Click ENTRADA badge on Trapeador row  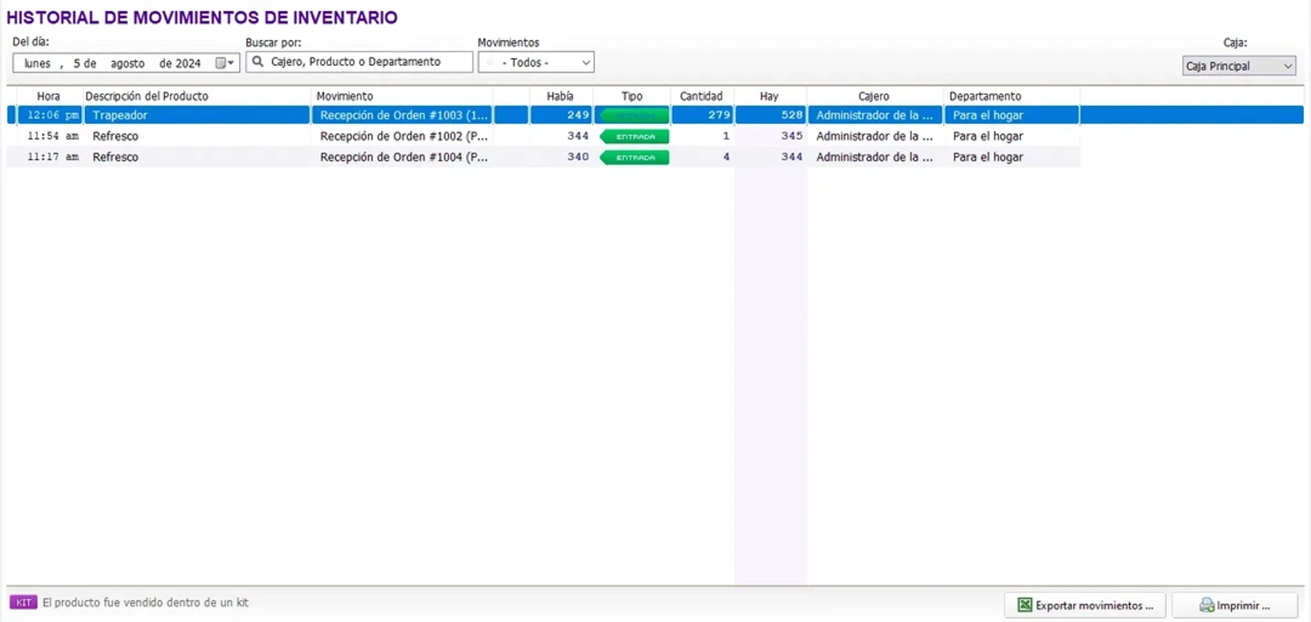coord(635,115)
